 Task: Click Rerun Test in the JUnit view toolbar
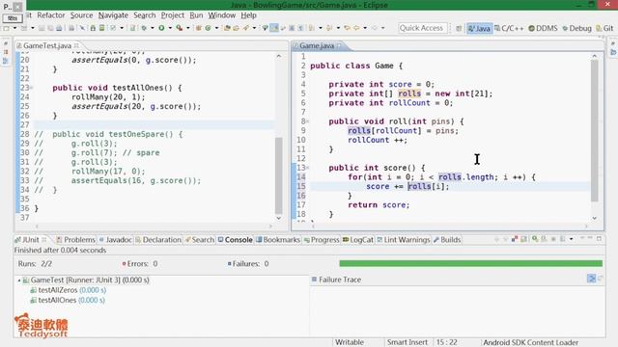tap(535, 239)
